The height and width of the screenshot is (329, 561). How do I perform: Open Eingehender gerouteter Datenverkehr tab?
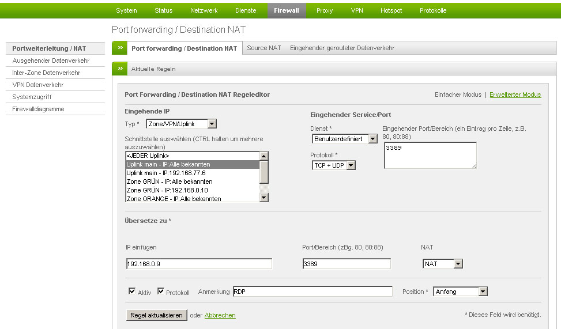pos(342,48)
